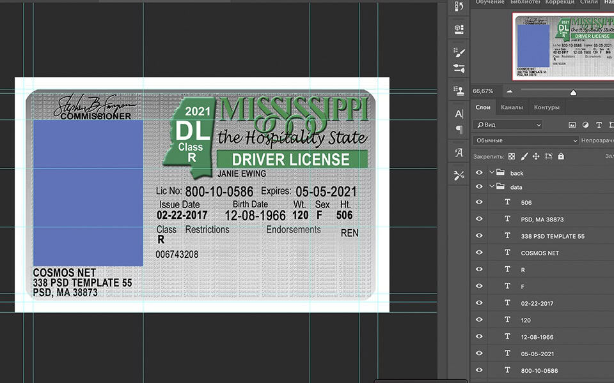Select the PSD, MA 38873 layer name

542,219
